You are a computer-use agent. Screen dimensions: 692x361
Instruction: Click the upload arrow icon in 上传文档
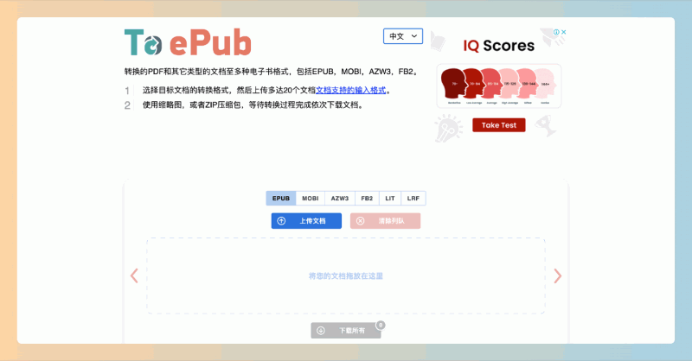281,221
